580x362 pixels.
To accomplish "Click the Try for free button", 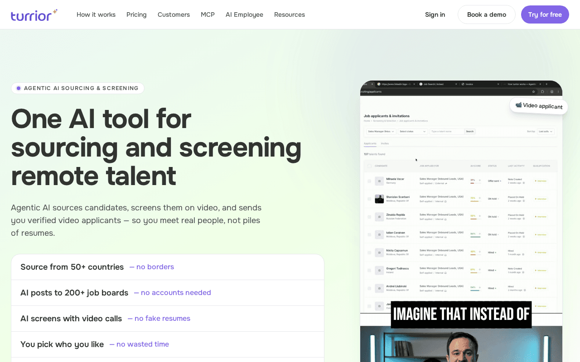I will pyautogui.click(x=545, y=14).
